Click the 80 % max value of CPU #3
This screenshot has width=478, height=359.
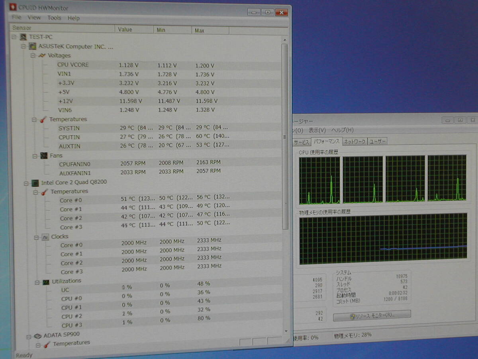coord(204,318)
